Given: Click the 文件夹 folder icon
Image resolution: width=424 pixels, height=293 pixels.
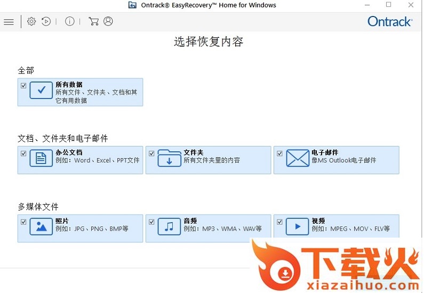Looking at the screenshot, I should point(169,158).
